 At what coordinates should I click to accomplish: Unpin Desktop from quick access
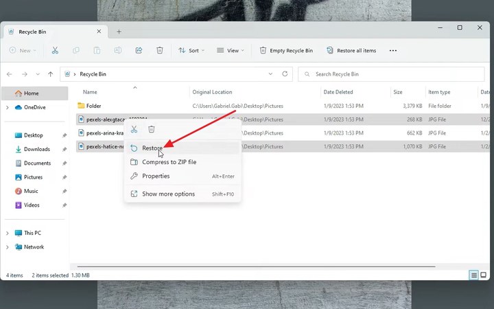point(64,135)
